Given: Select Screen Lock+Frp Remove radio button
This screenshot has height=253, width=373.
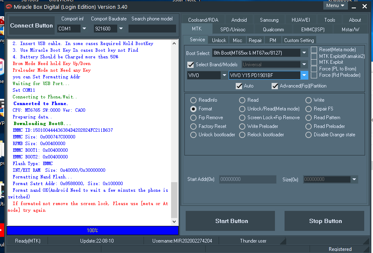Looking at the screenshot, I should [x=242, y=118].
